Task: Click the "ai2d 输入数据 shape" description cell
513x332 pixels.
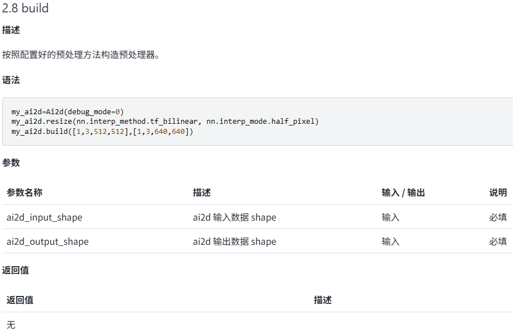Action: tap(234, 217)
